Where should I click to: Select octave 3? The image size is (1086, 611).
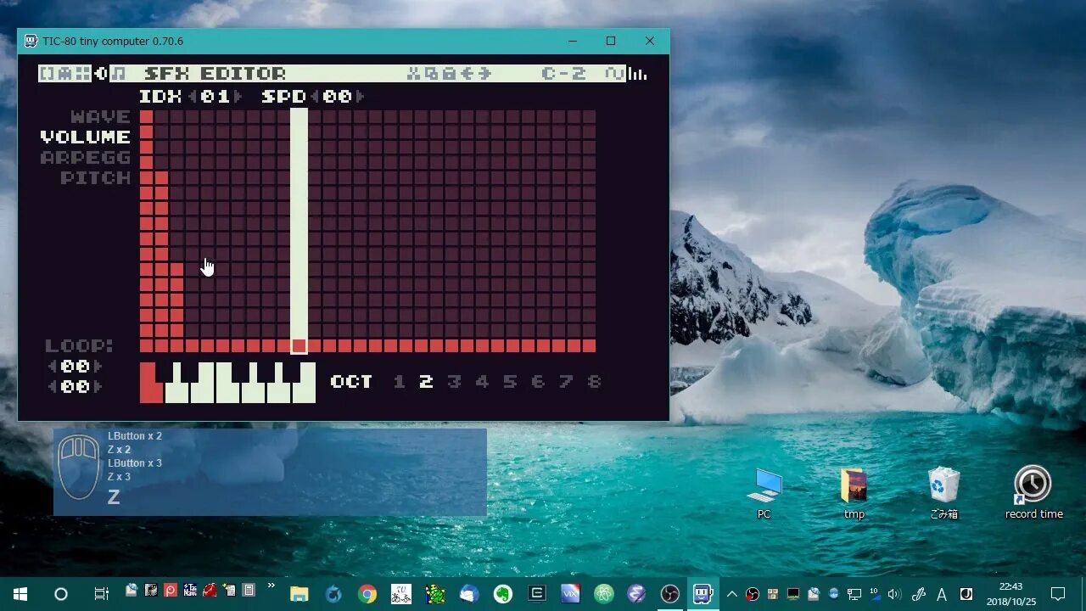[454, 382]
